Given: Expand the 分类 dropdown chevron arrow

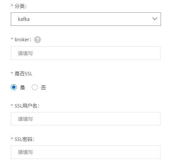Looking at the screenshot, I should tap(155, 19).
